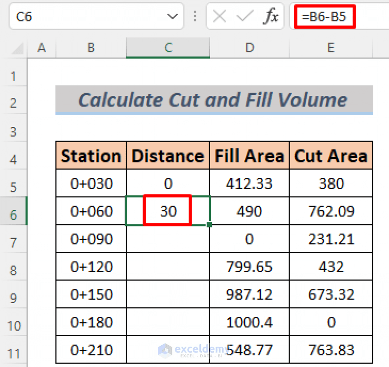Select column D header

(x=250, y=48)
